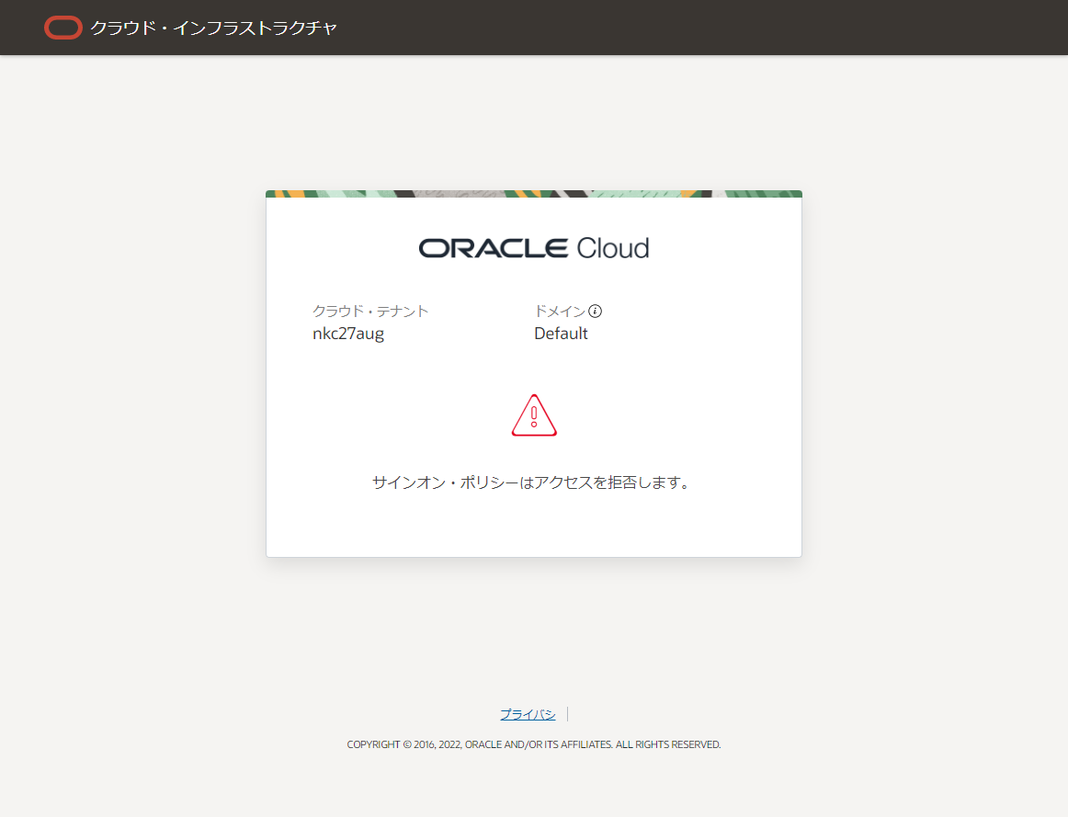The height and width of the screenshot is (817, 1068).
Task: Select the tenant name nkc27aug
Action: (x=348, y=334)
